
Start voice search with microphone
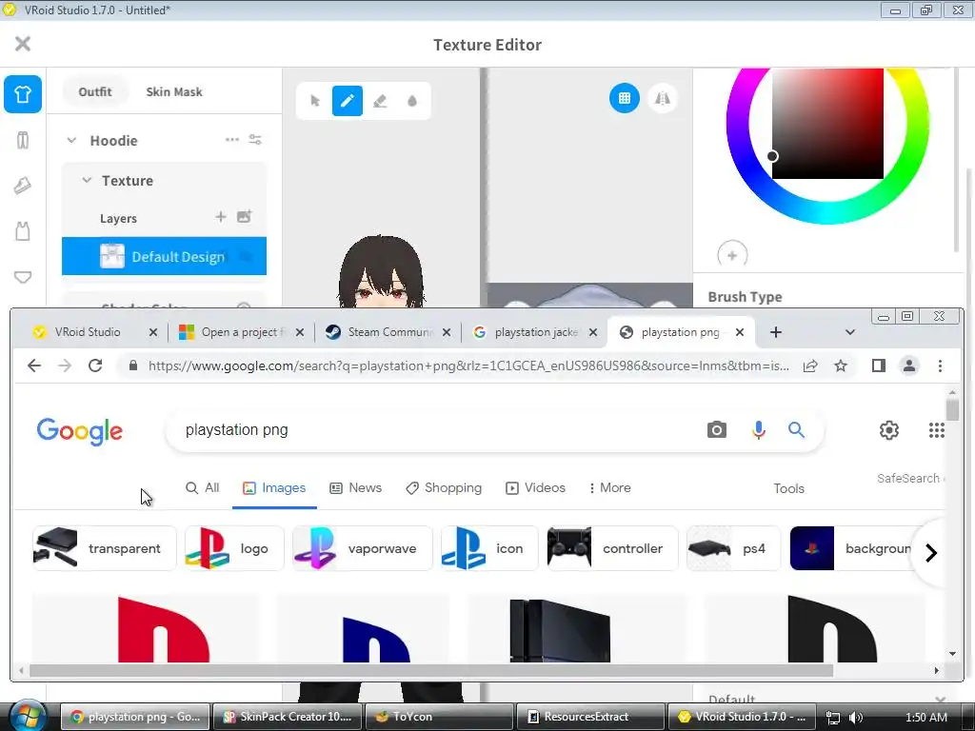pyautogui.click(x=759, y=429)
